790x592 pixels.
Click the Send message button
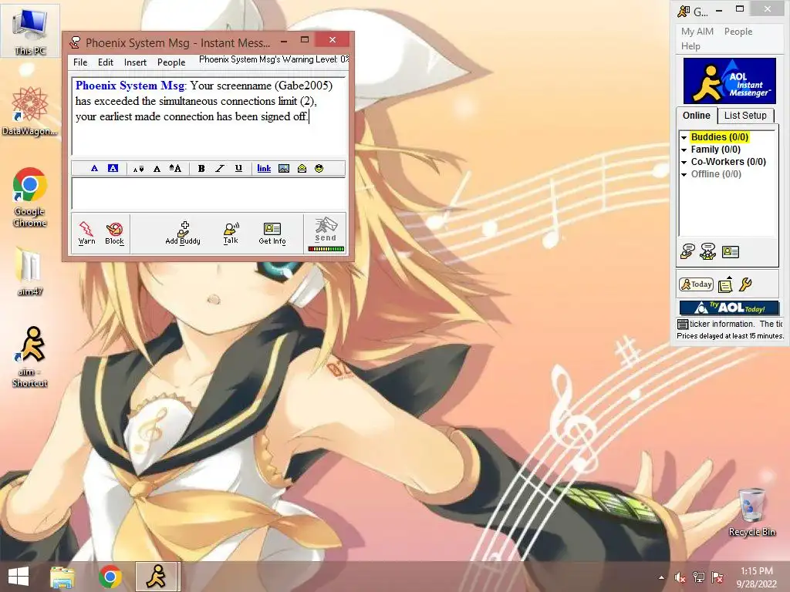pos(326,230)
